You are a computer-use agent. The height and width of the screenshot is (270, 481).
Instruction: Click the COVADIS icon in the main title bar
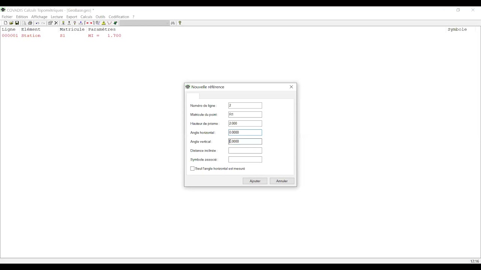(3, 10)
